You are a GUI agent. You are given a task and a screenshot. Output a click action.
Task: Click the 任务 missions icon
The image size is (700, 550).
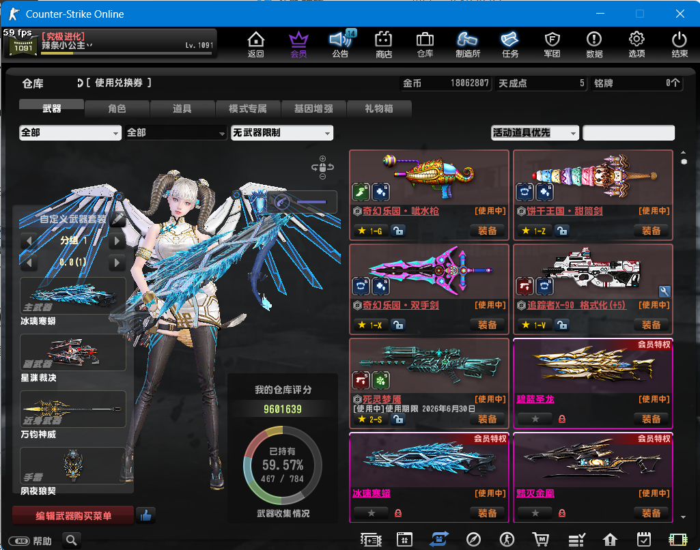coord(510,44)
